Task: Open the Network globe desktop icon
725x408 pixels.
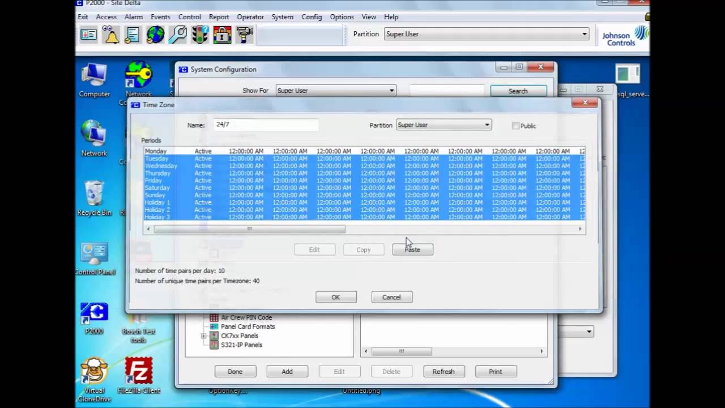Action: [94, 138]
